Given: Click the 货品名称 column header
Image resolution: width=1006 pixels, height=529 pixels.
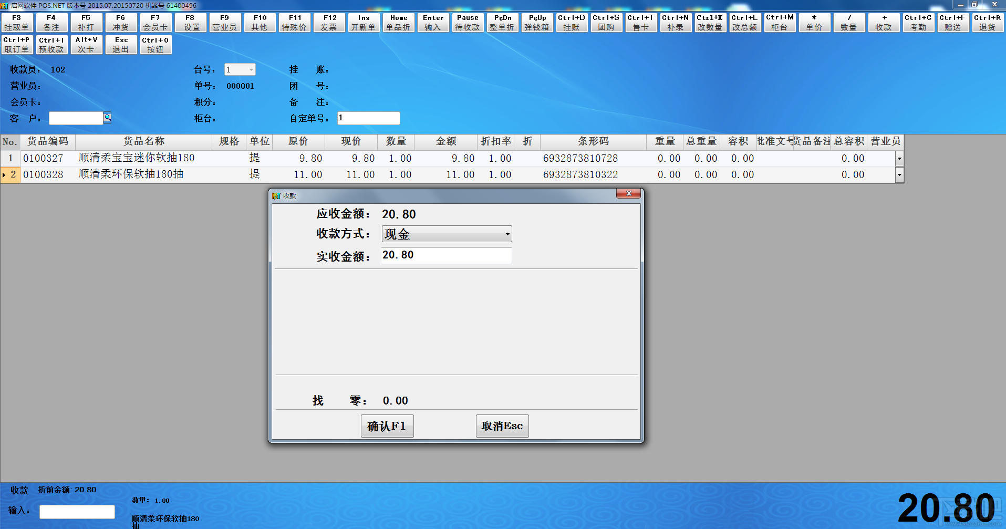Looking at the screenshot, I should [x=144, y=141].
